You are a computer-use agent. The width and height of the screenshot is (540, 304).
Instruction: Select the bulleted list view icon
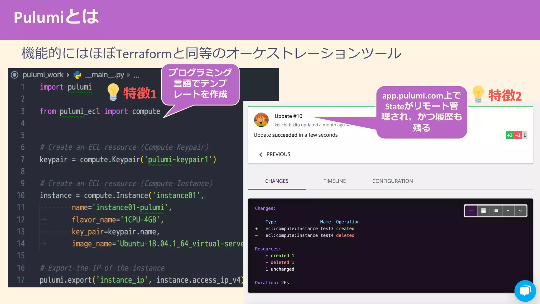click(x=496, y=211)
